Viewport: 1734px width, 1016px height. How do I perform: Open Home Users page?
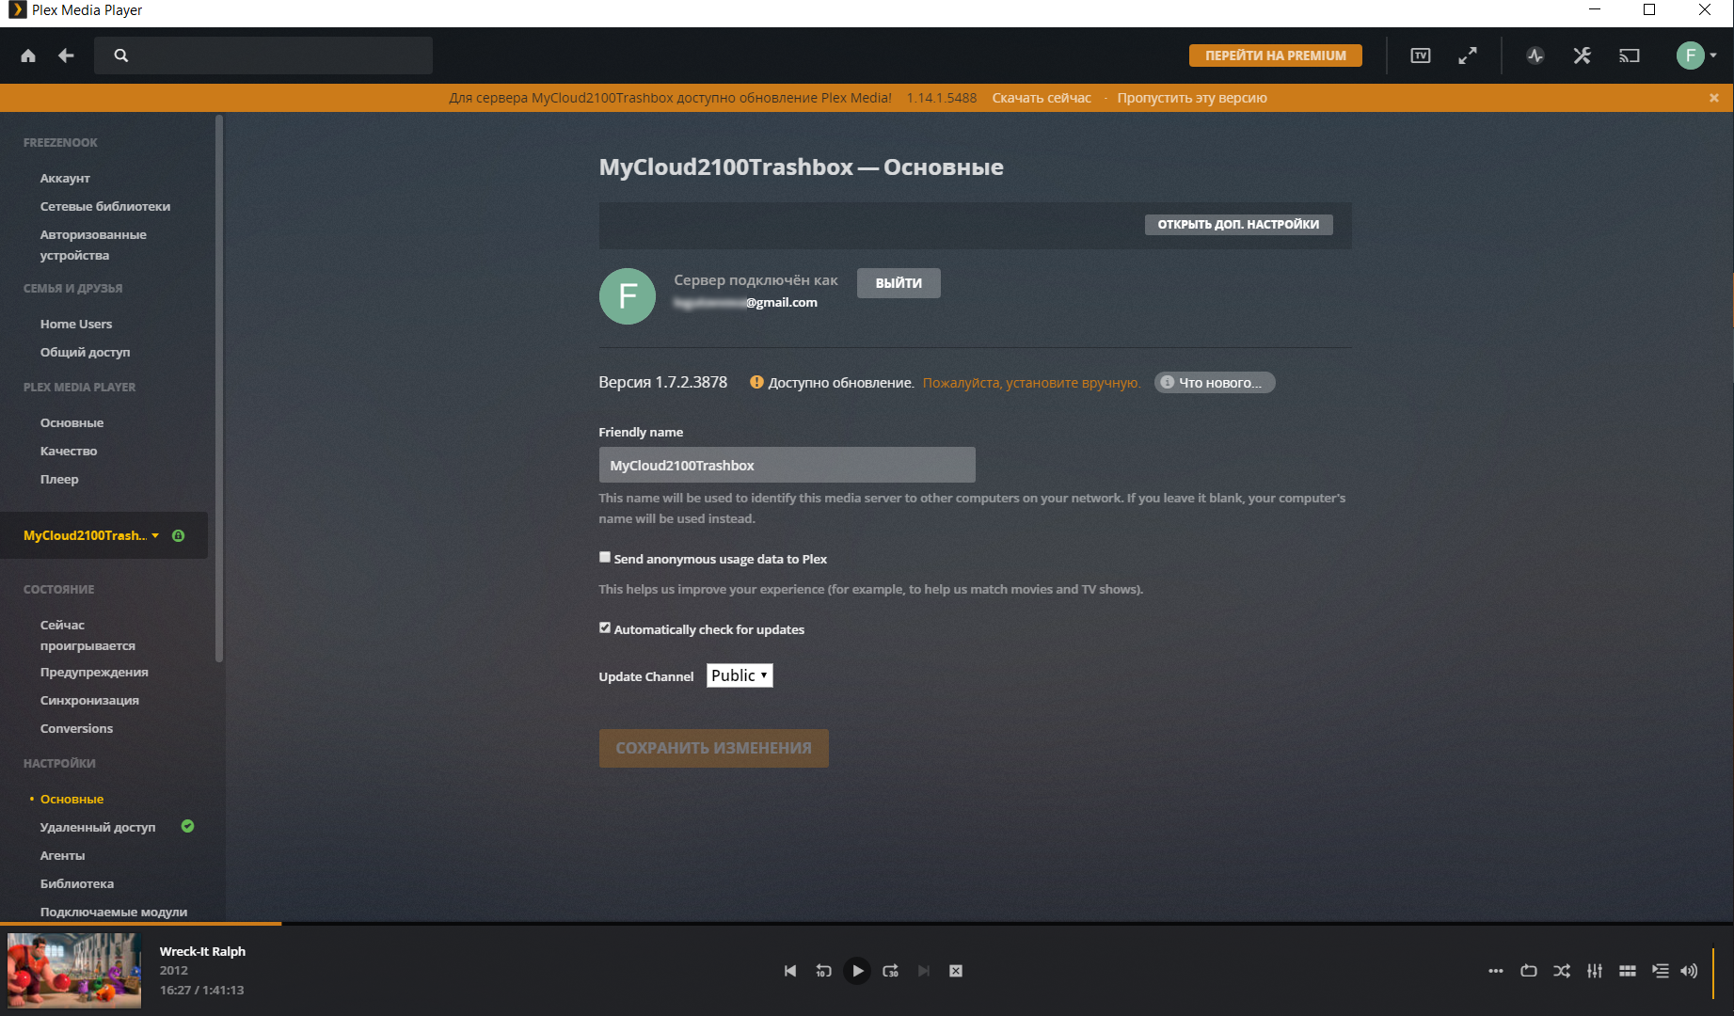coord(76,324)
